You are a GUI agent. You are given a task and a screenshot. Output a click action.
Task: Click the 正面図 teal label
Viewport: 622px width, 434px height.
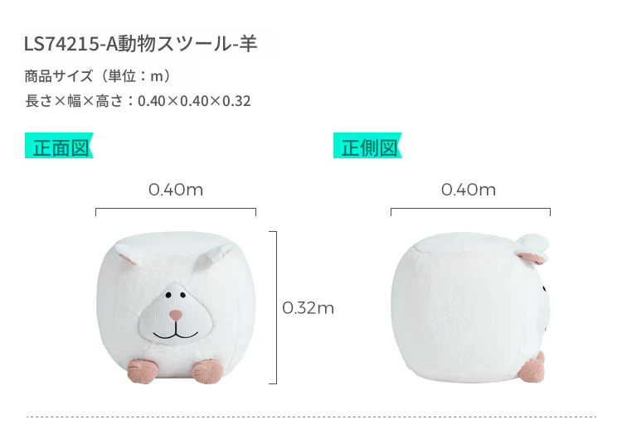tap(59, 145)
